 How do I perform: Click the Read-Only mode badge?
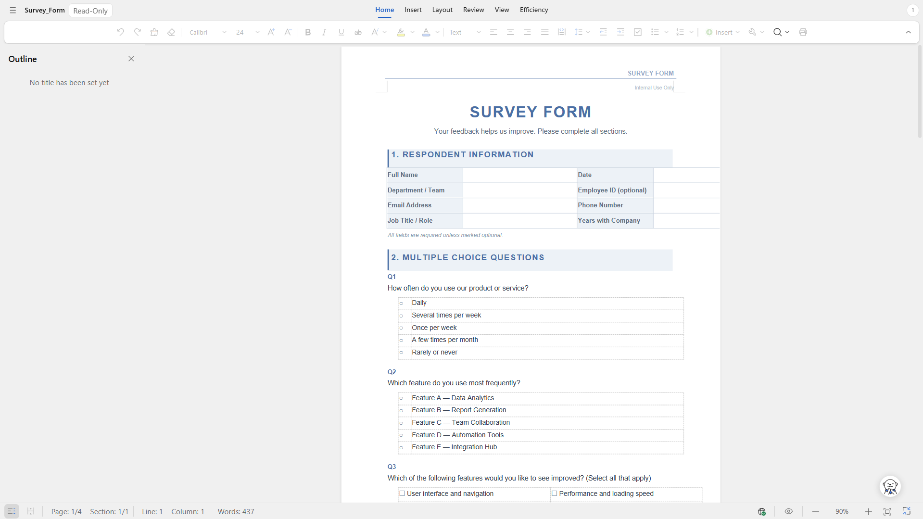click(x=90, y=11)
